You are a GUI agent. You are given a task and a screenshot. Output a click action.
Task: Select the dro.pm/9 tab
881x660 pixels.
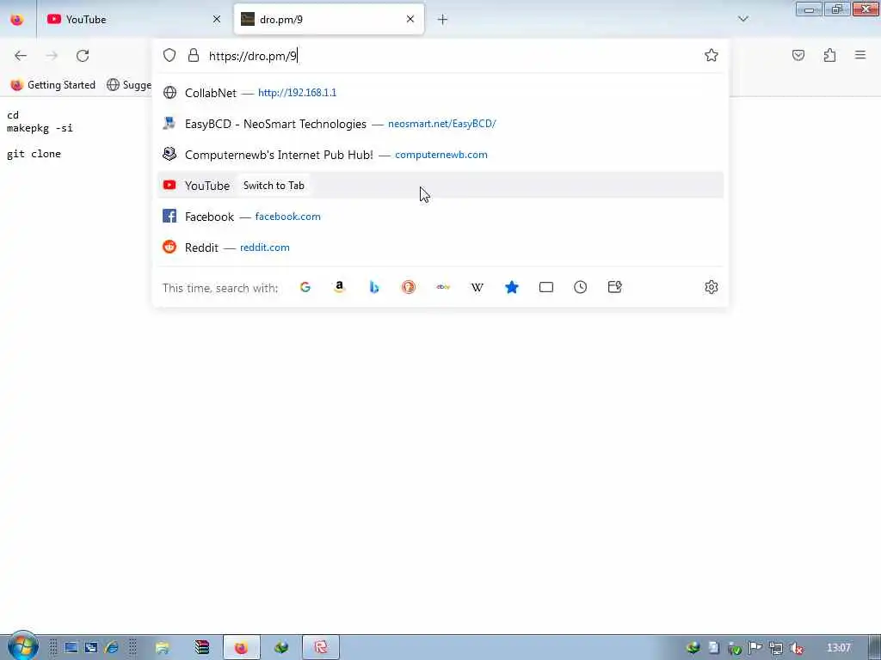(x=329, y=19)
